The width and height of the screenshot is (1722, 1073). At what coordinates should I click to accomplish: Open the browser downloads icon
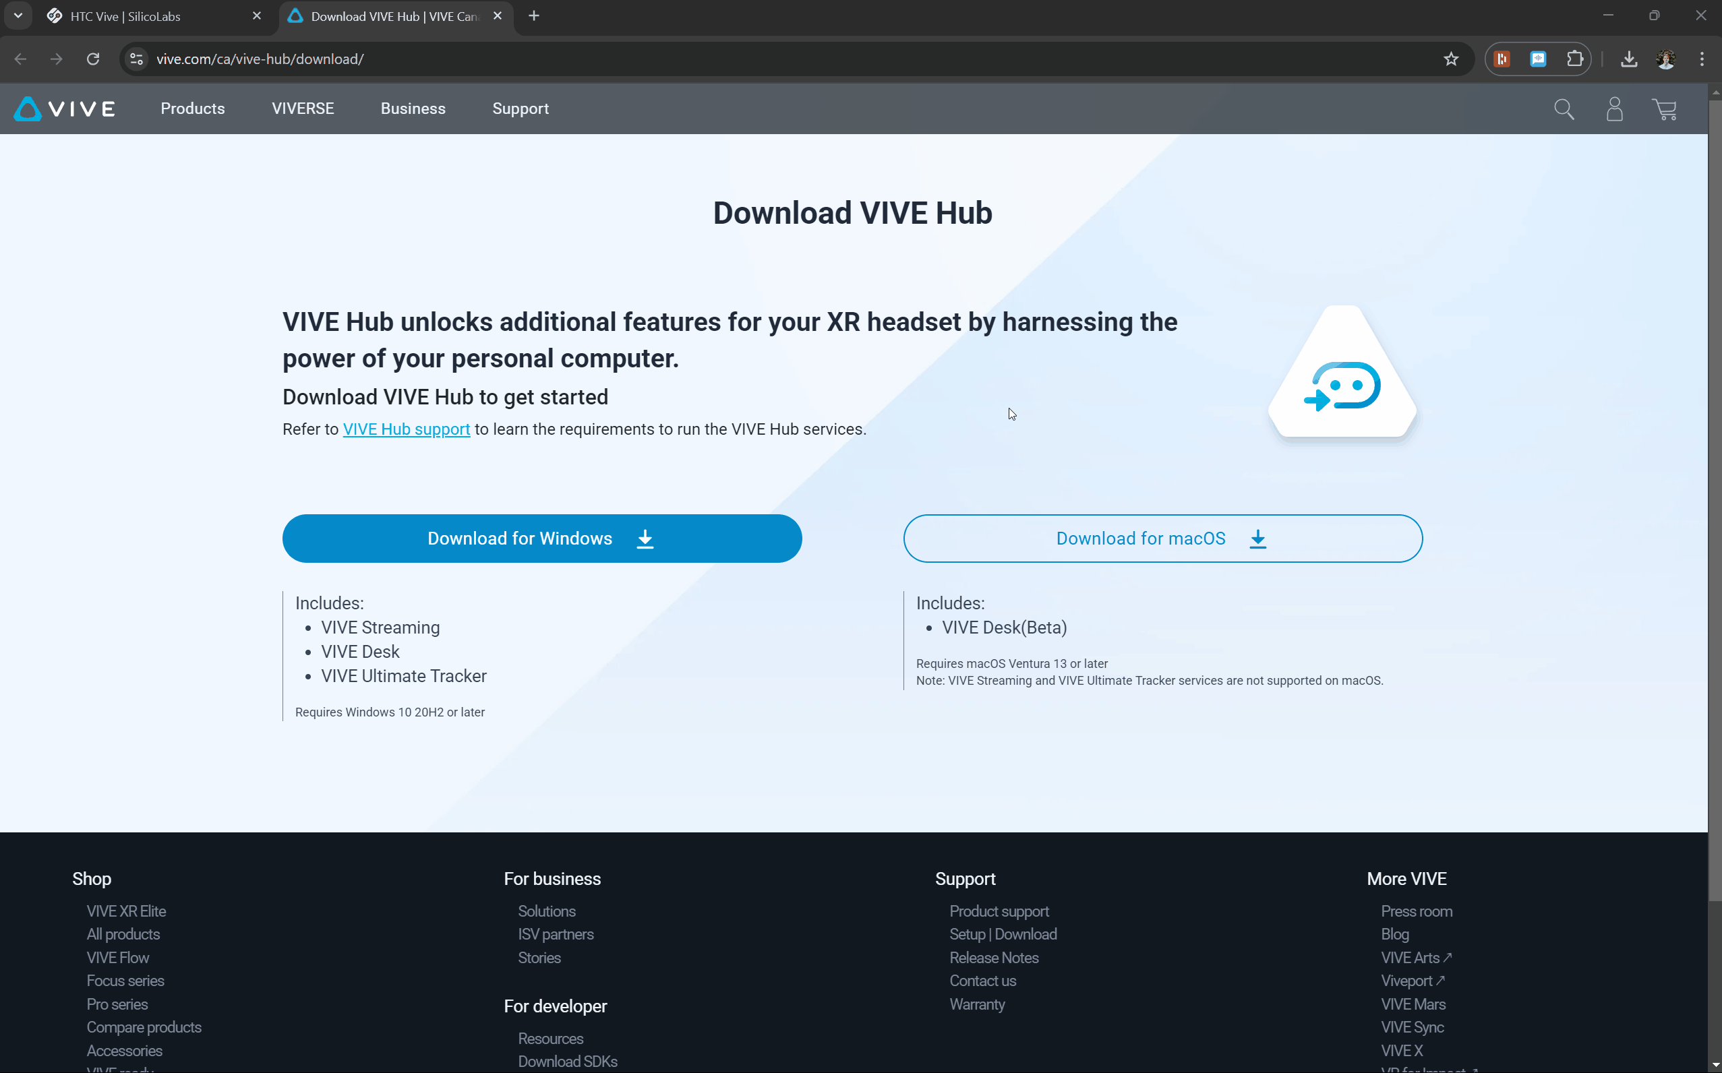(1629, 59)
